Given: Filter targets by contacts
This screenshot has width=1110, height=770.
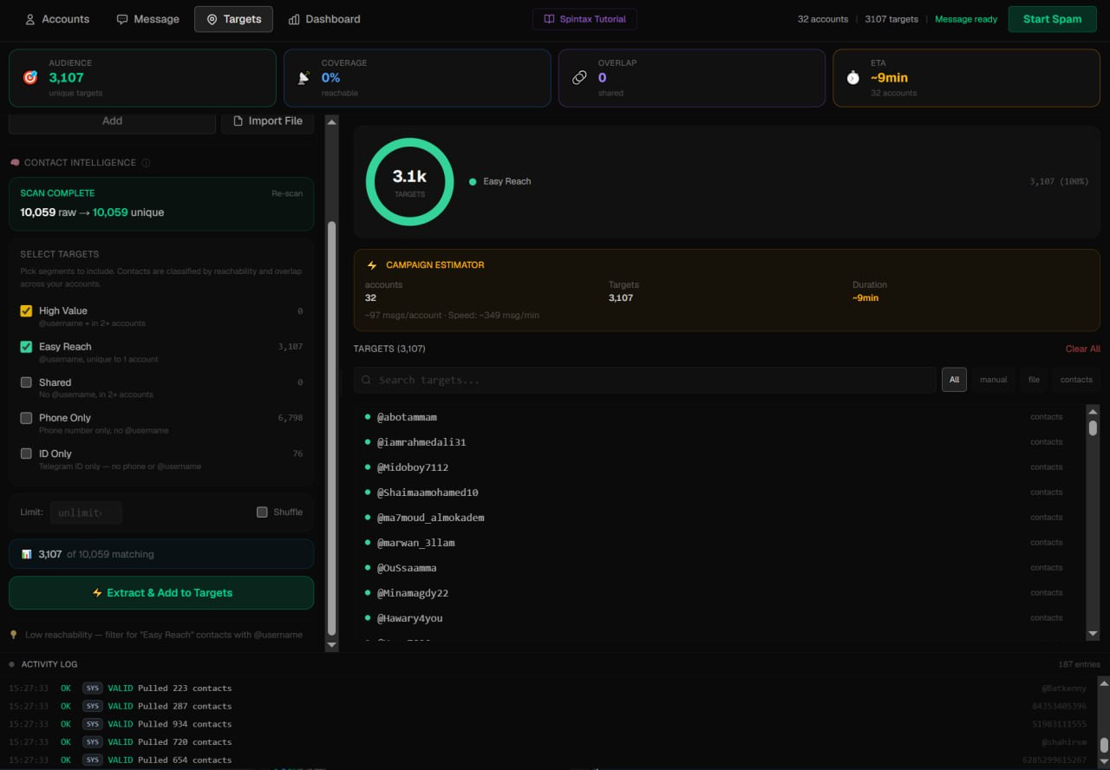Looking at the screenshot, I should pyautogui.click(x=1076, y=380).
